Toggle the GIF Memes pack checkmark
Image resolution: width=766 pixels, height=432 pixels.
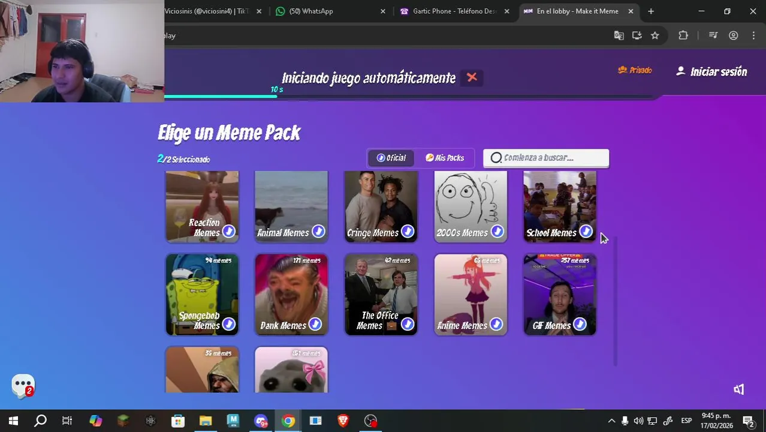point(579,325)
